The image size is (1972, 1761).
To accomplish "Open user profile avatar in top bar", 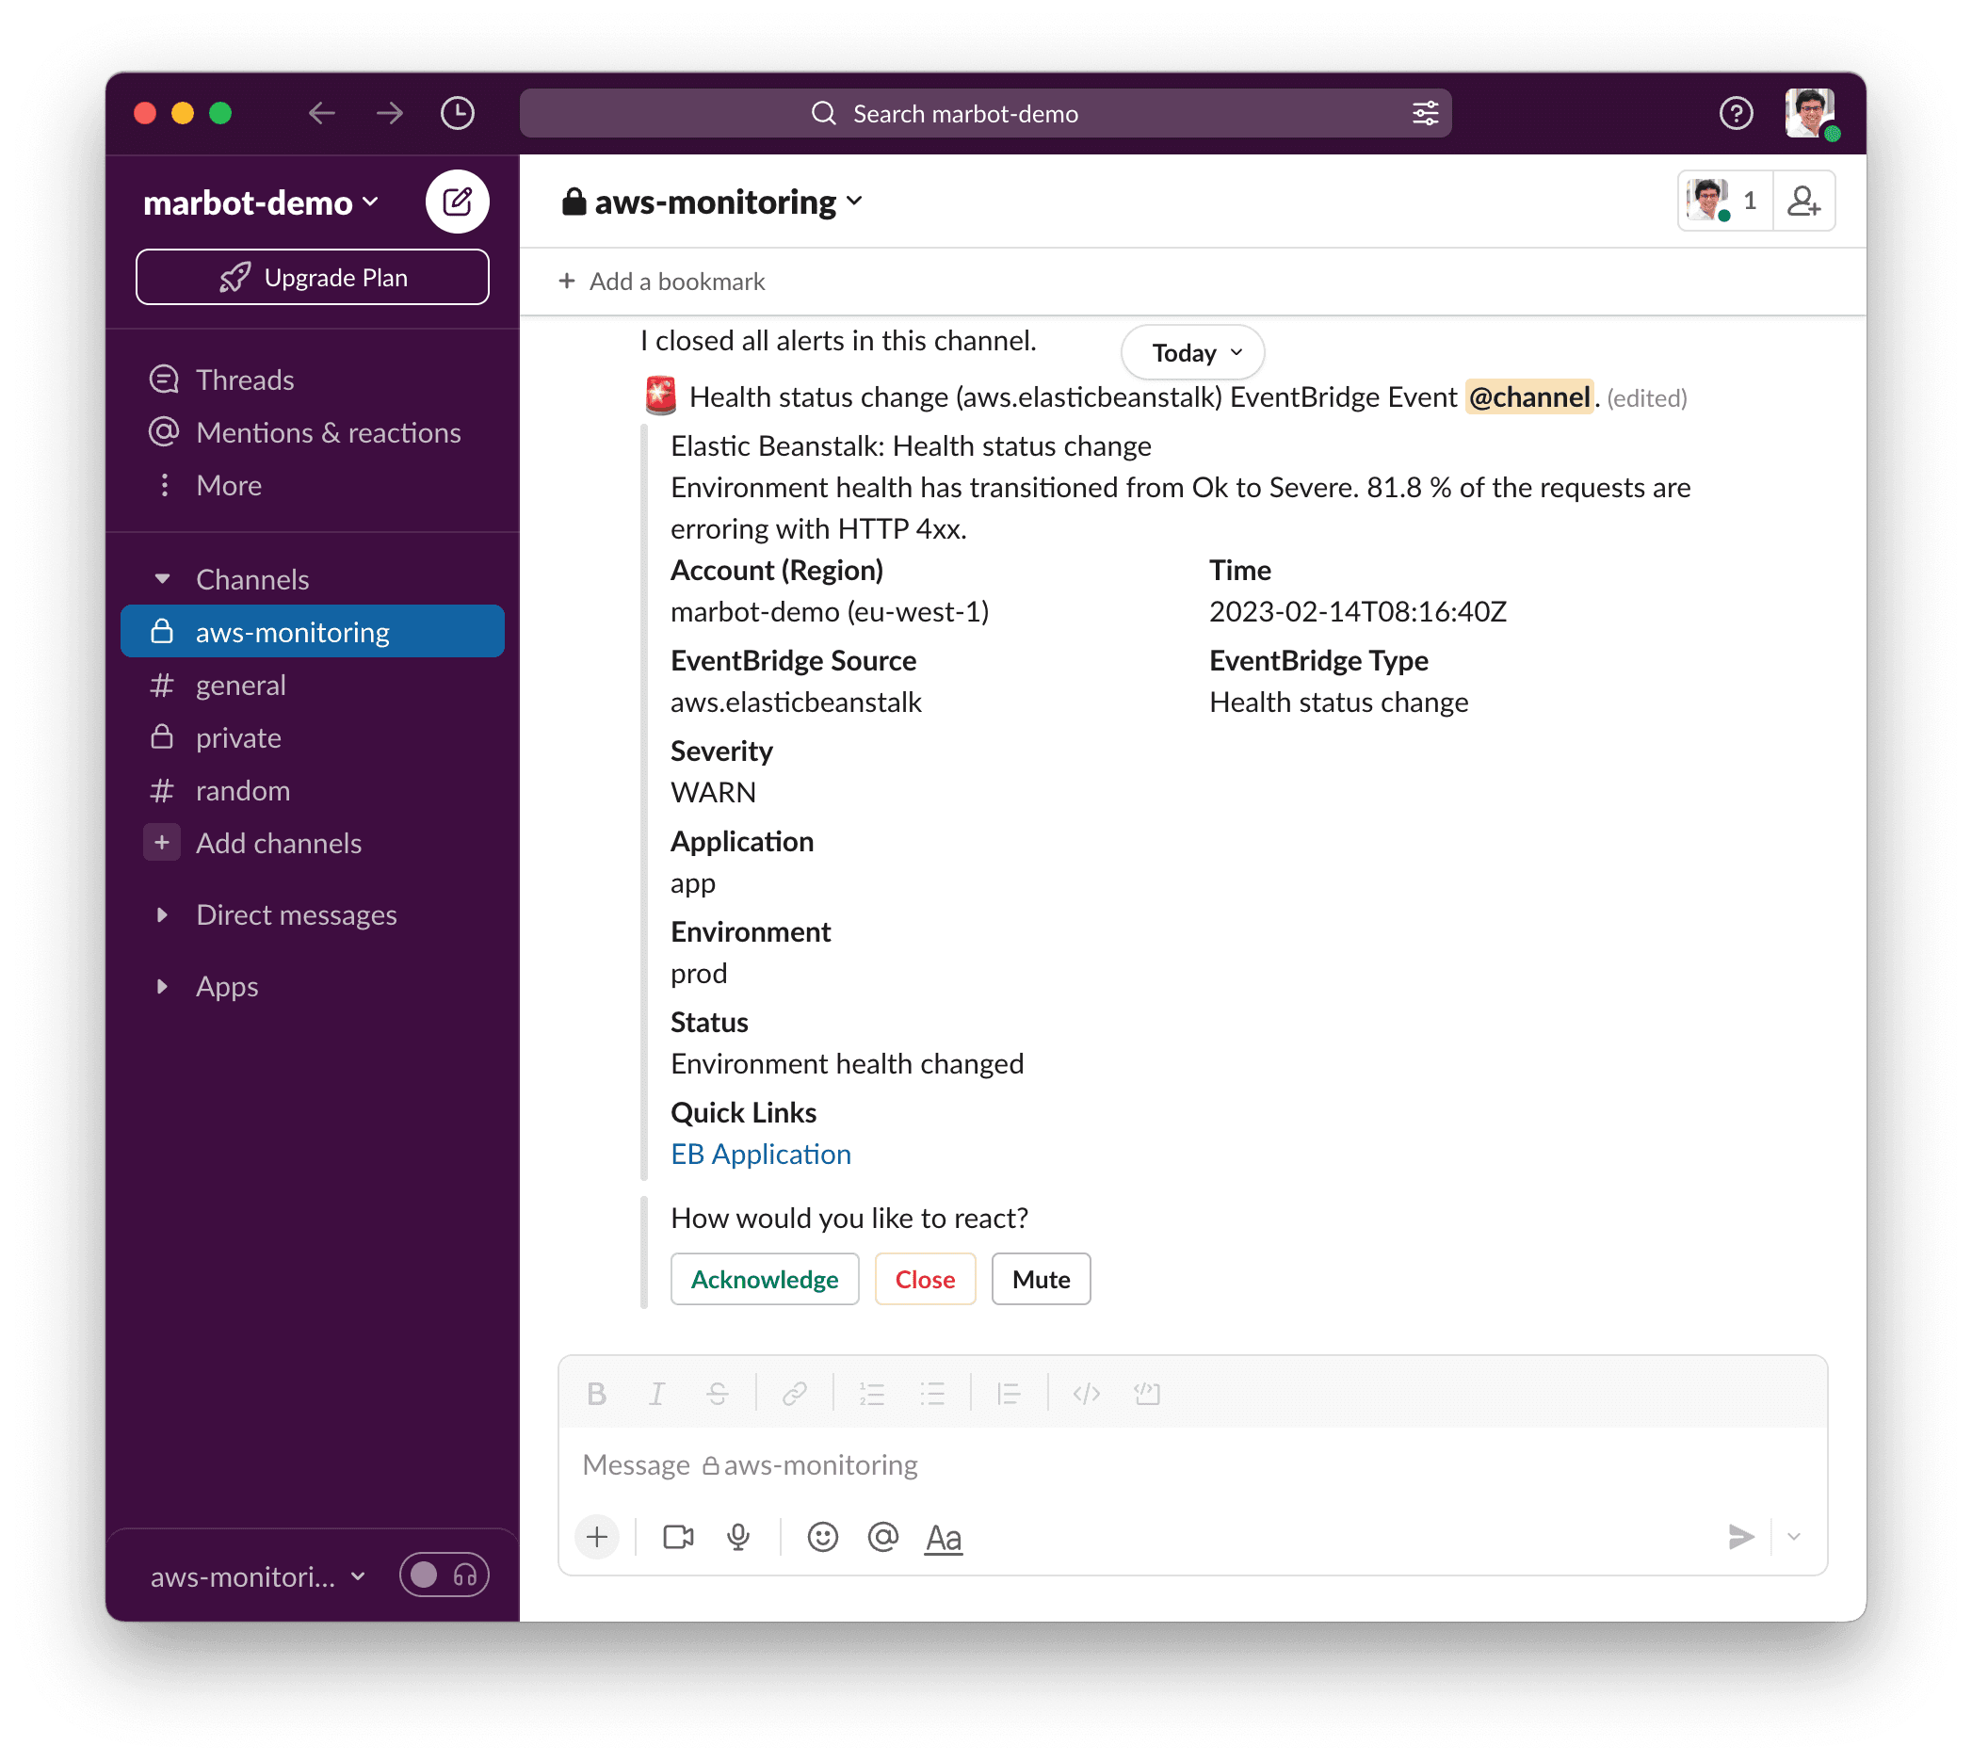I will click(1811, 113).
